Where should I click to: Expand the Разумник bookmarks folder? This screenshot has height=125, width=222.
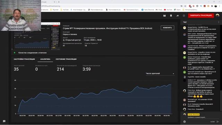54,10
